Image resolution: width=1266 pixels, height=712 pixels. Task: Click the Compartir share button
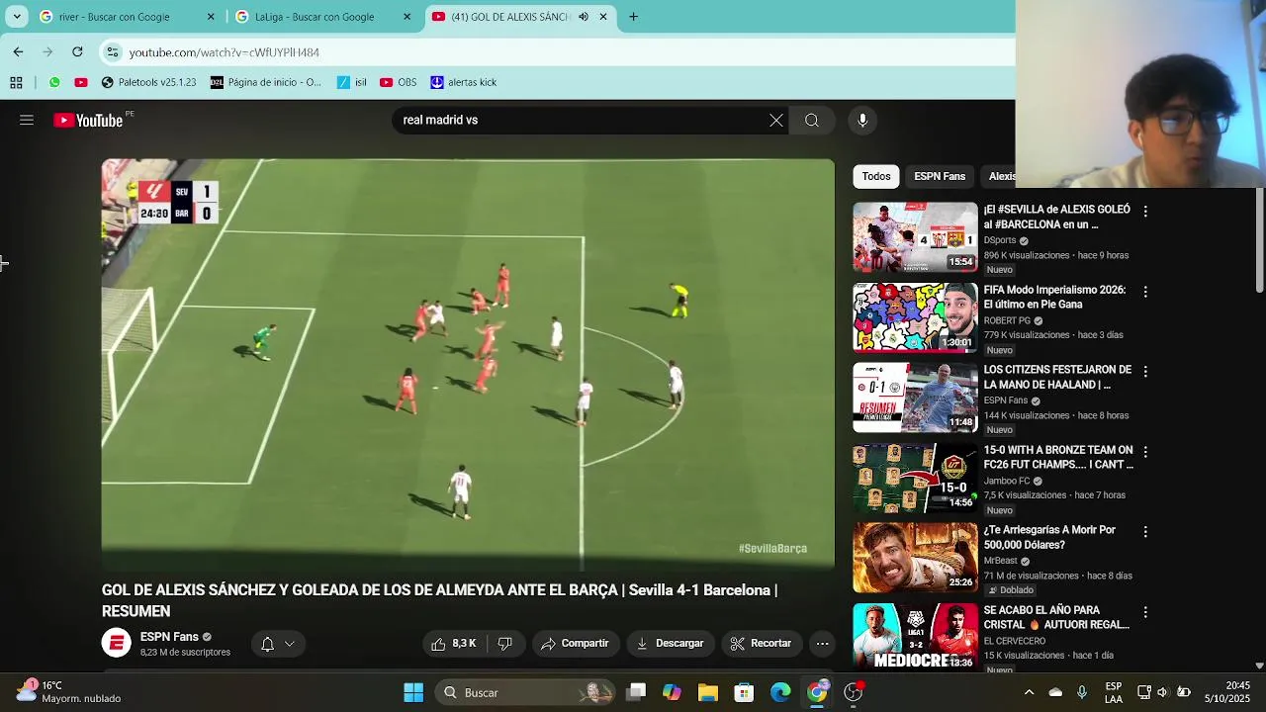click(576, 643)
